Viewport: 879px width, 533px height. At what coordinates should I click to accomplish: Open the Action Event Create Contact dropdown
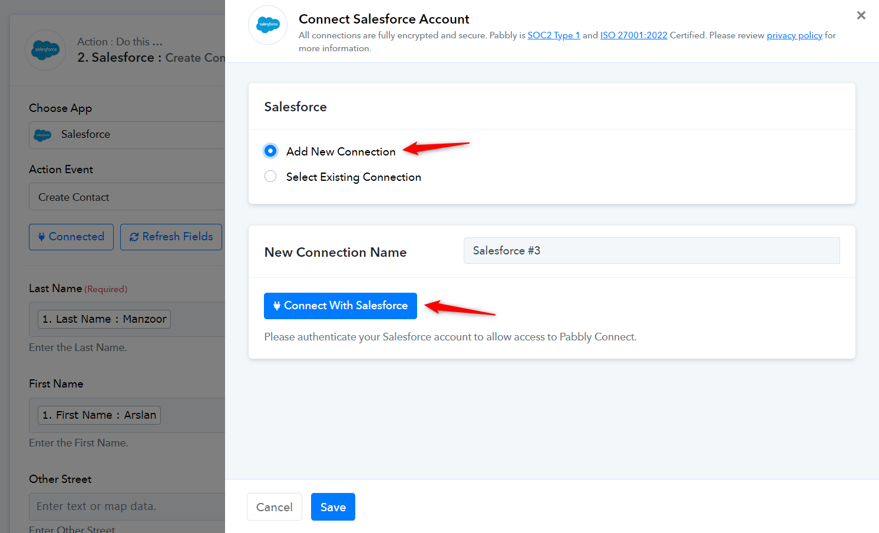[127, 197]
